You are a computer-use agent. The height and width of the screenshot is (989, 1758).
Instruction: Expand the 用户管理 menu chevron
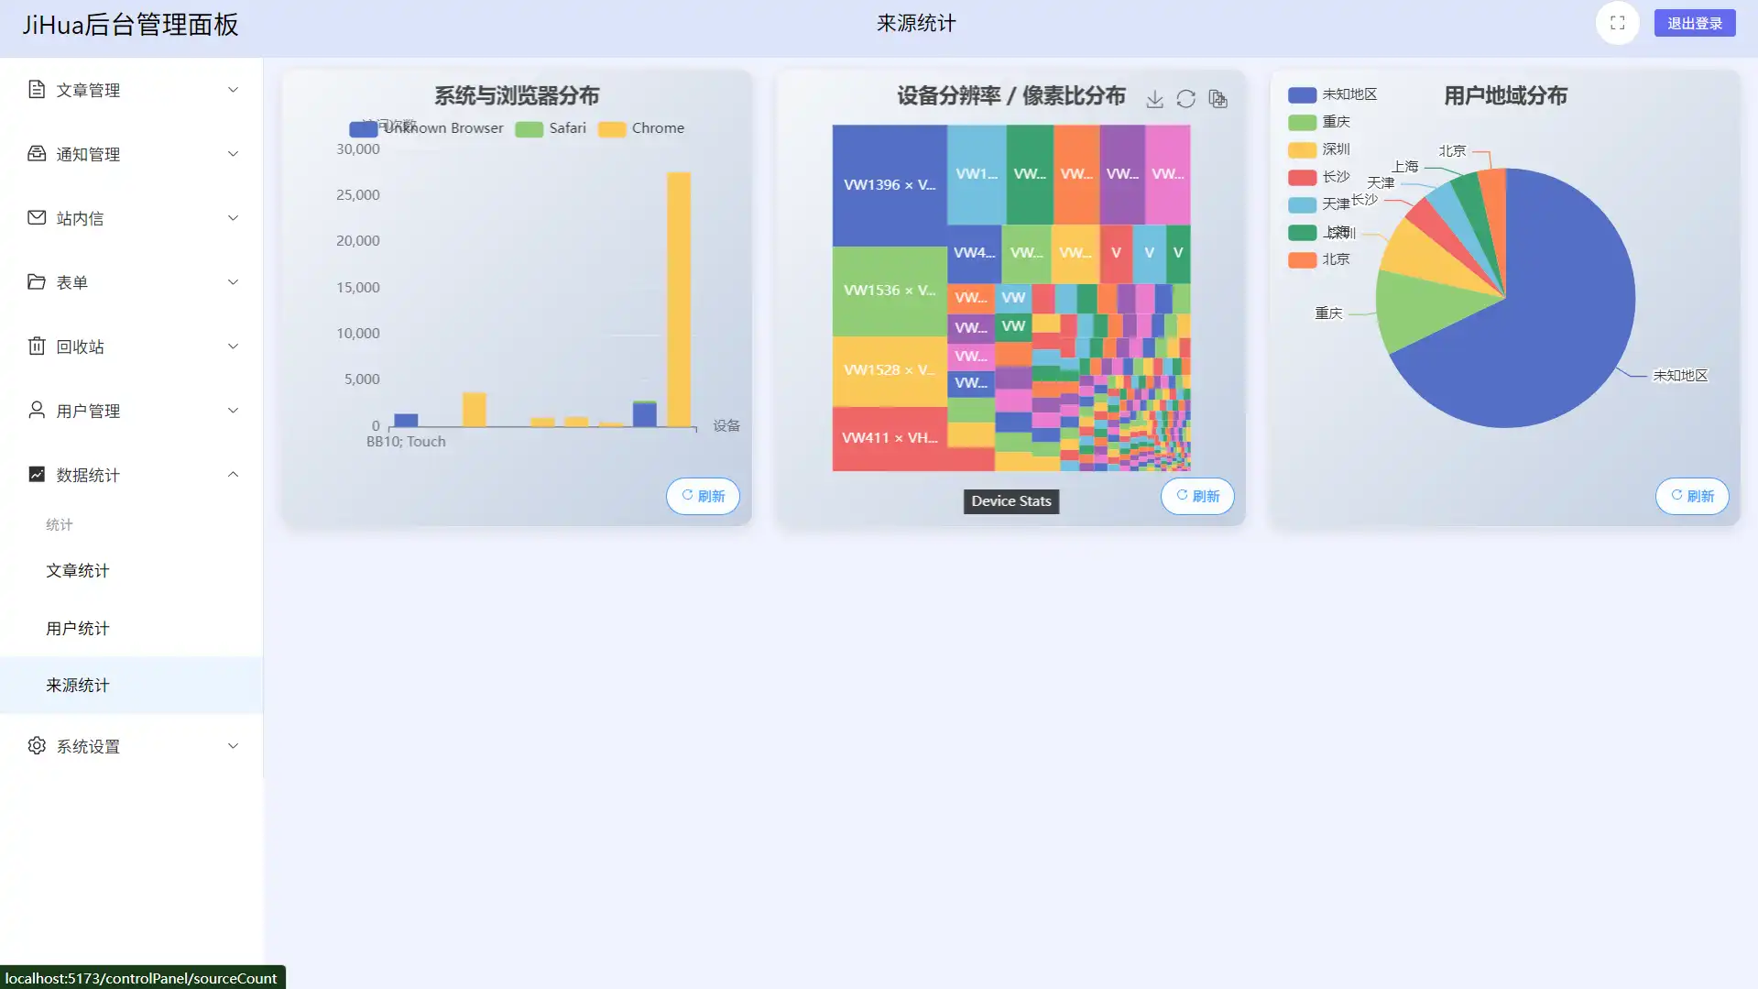coord(233,411)
